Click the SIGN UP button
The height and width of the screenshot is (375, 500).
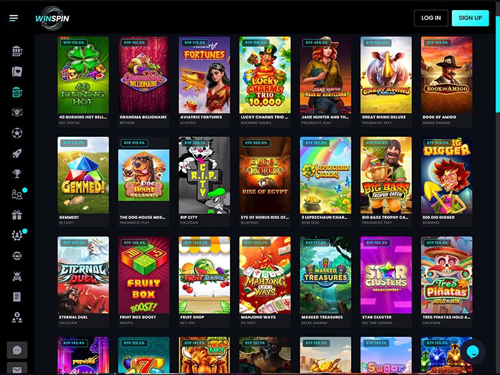point(470,18)
